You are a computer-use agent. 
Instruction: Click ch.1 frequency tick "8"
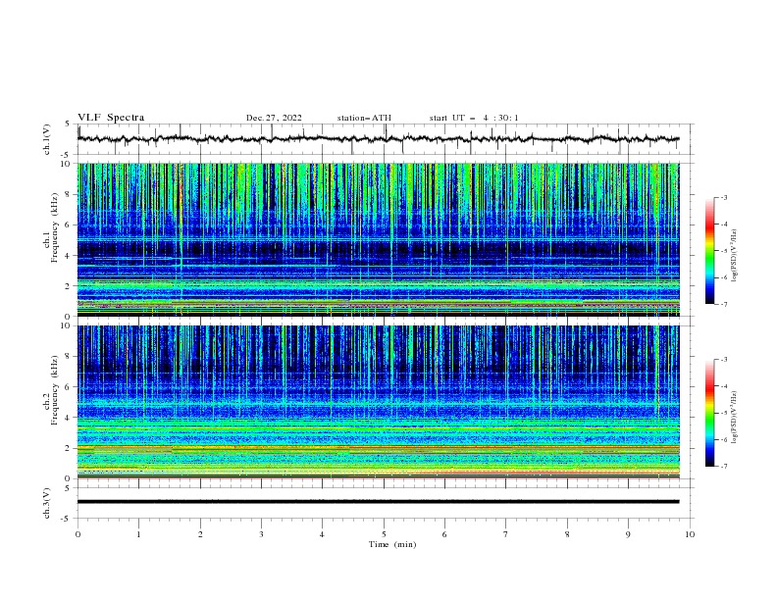(69, 194)
